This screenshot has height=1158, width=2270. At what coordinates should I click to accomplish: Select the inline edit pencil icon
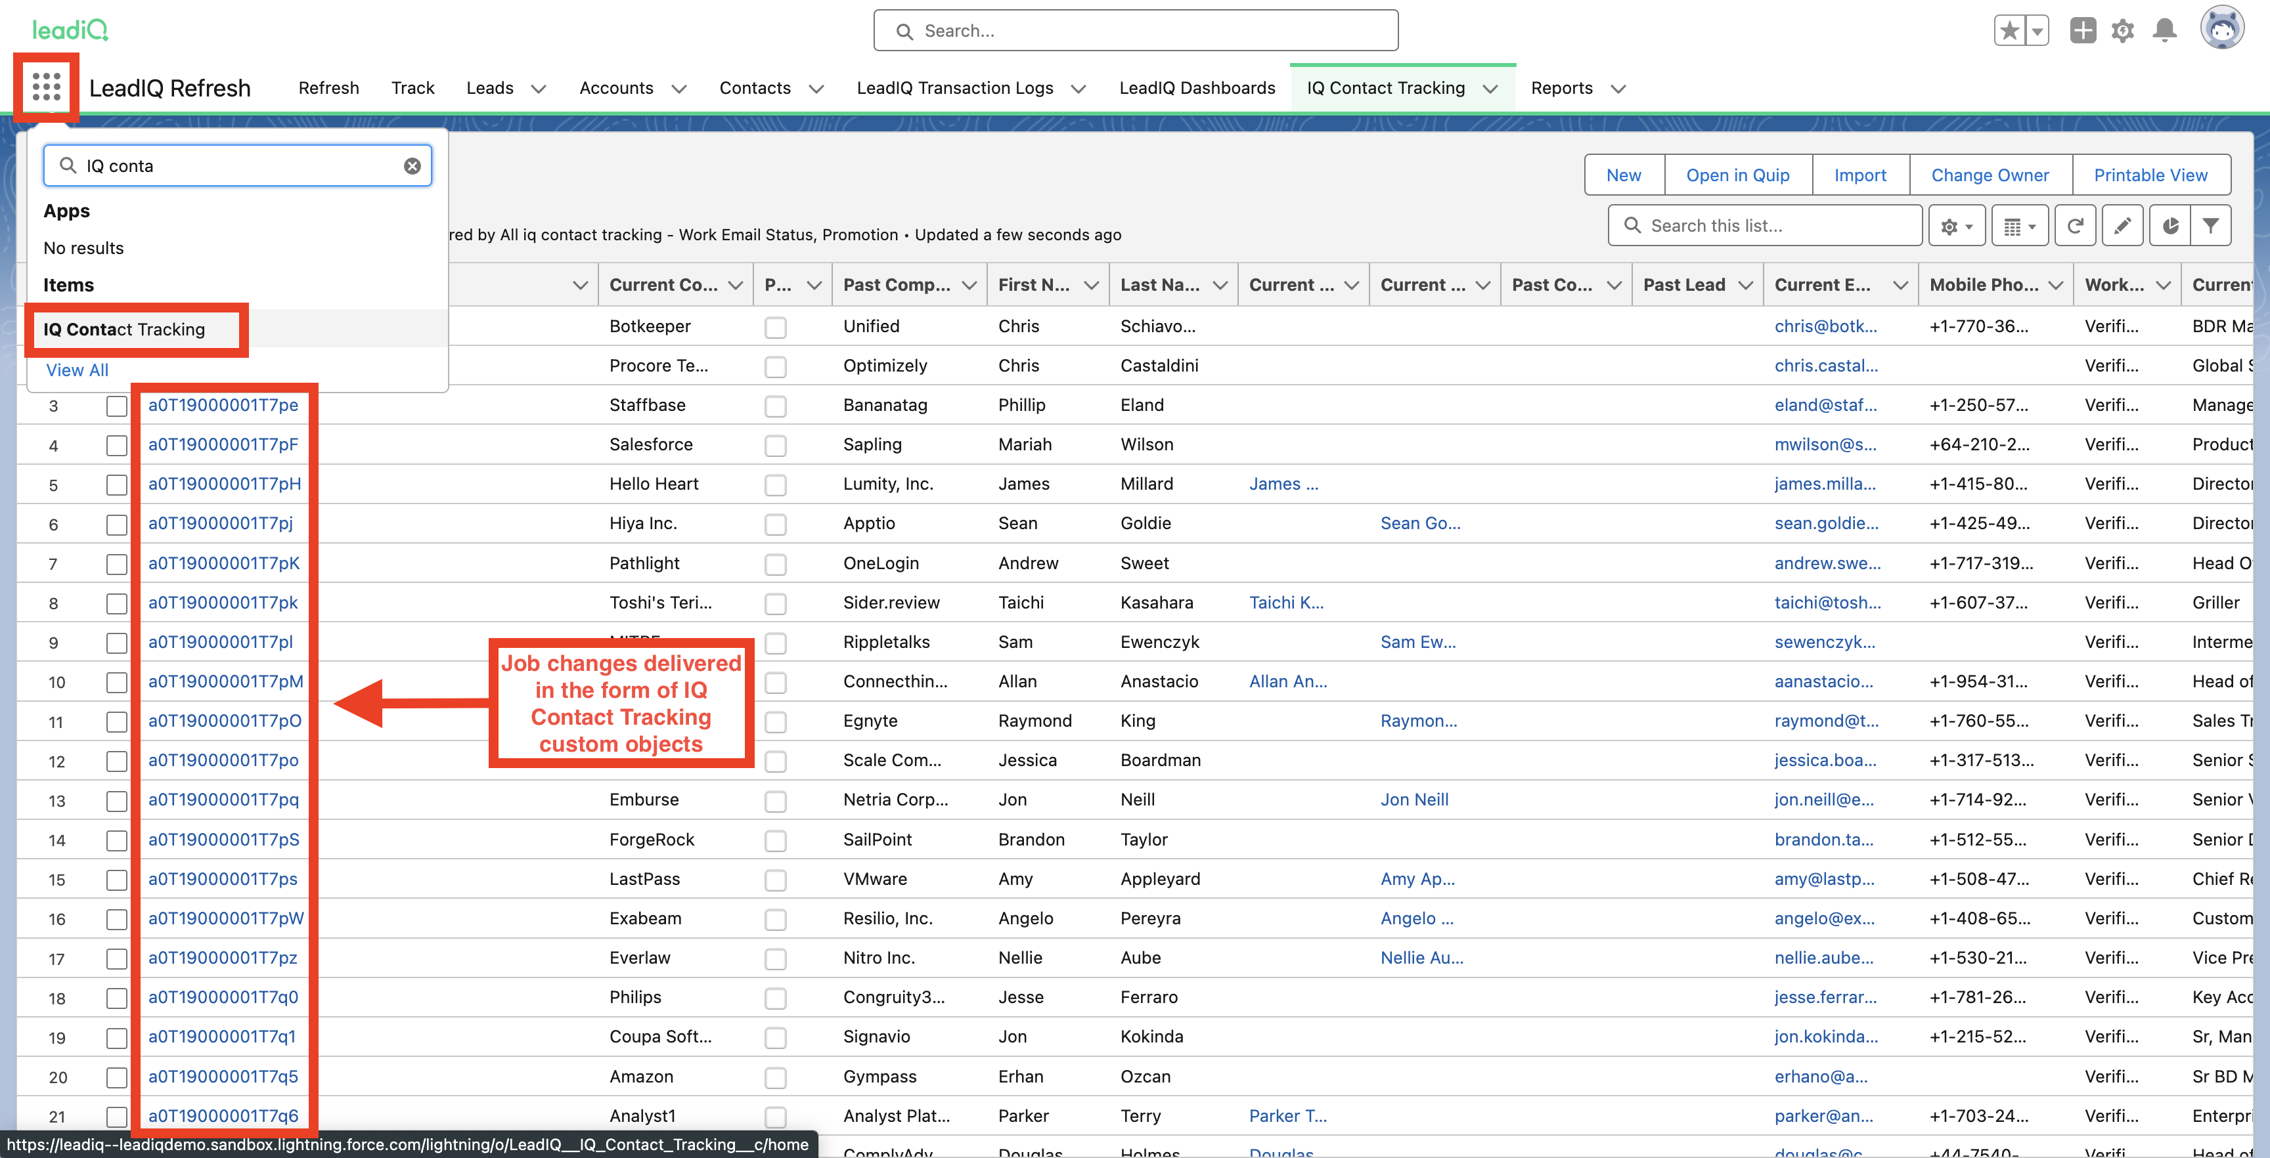coord(2123,225)
